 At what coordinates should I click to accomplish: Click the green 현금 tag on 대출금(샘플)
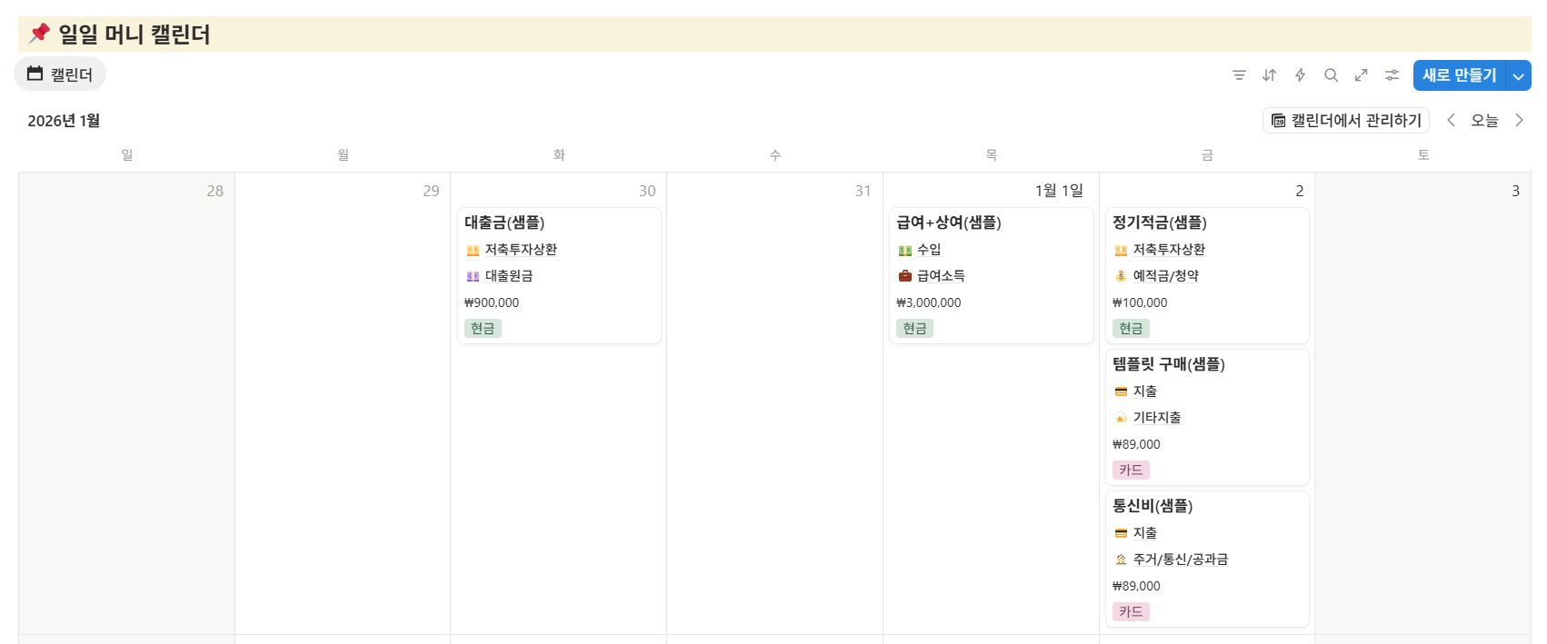[x=483, y=328]
